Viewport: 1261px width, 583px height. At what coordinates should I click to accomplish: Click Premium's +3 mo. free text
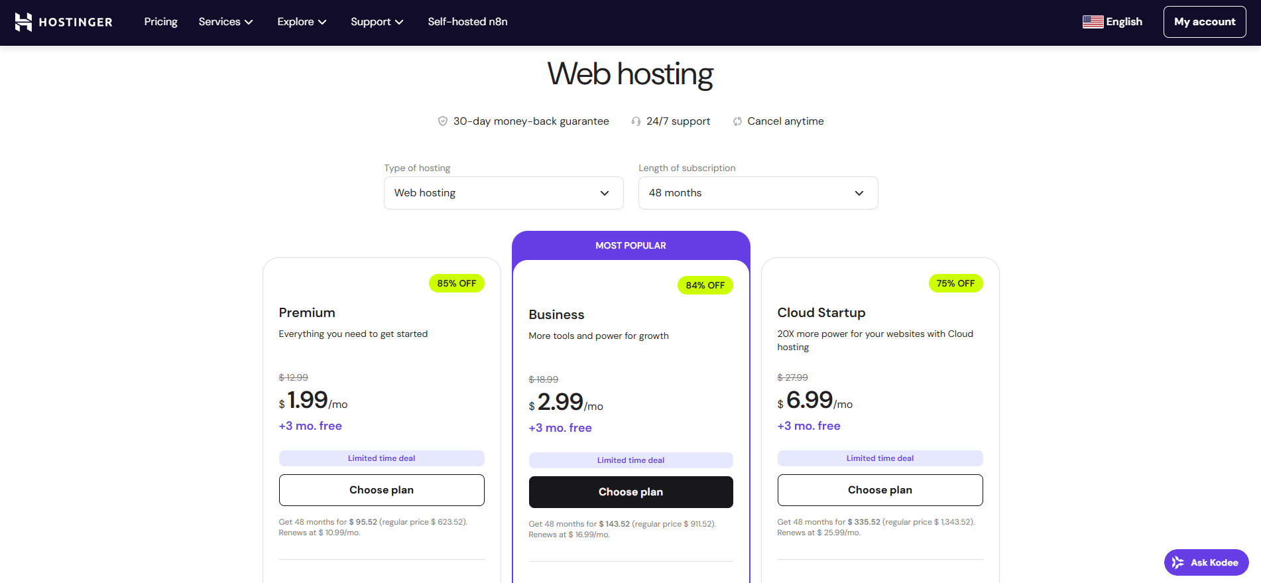coord(310,426)
